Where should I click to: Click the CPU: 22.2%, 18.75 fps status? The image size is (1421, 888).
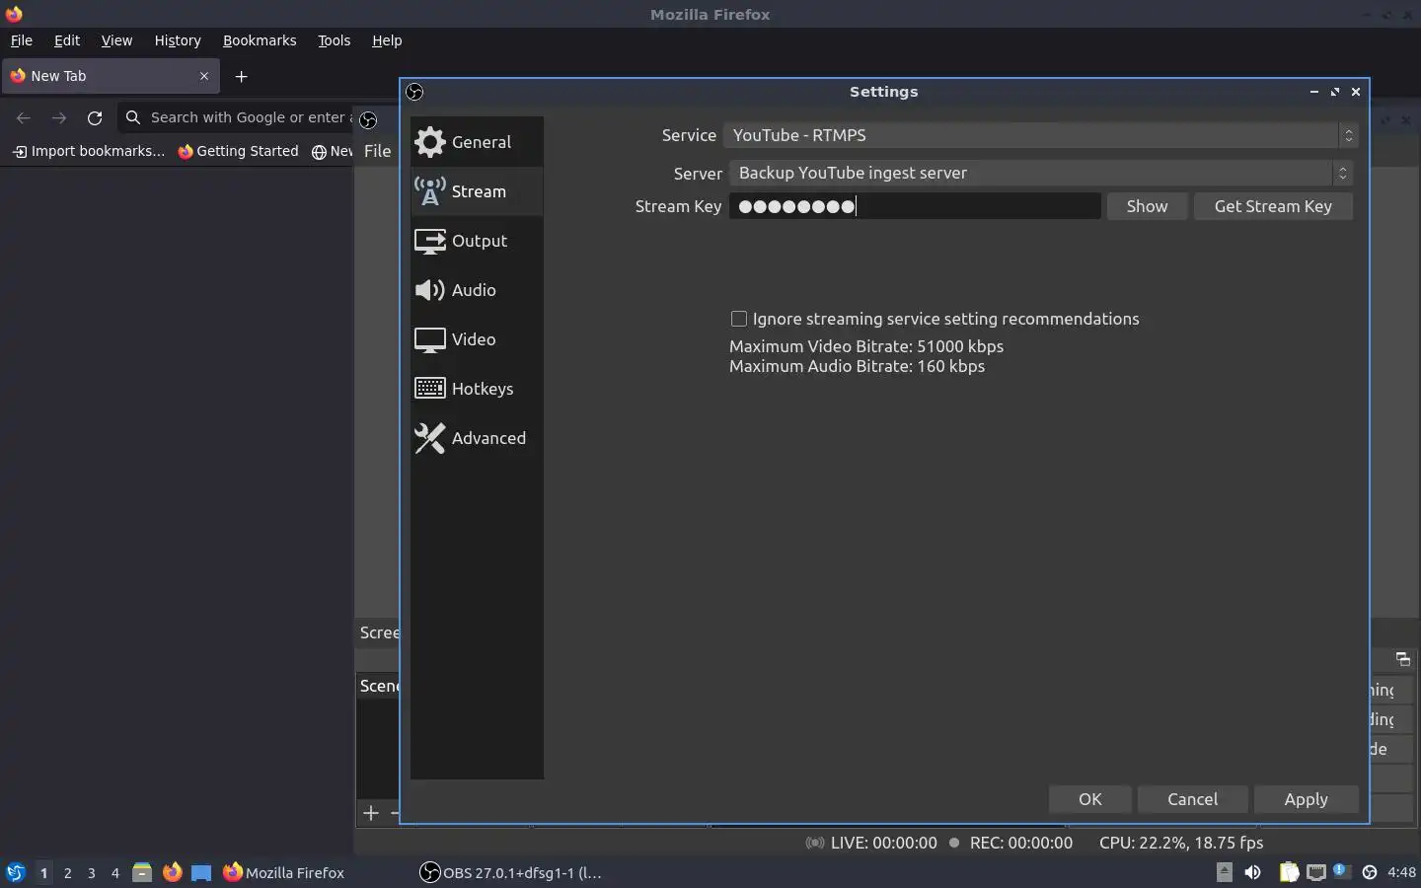click(1181, 843)
